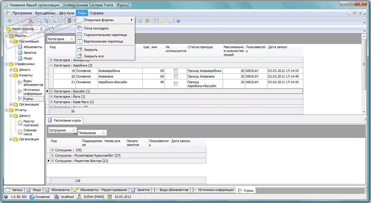Open Реестр платежей report in the tree
The image size is (371, 203).
[x=31, y=123]
